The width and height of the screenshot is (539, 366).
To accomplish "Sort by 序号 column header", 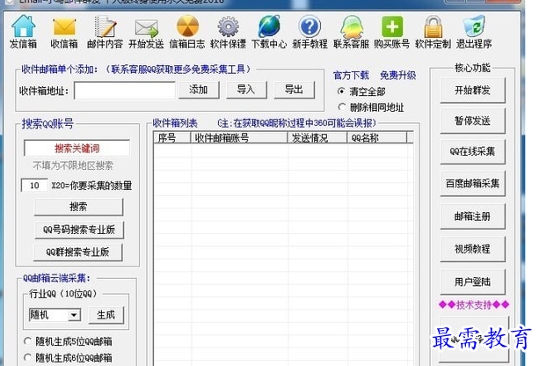I will click(171, 138).
